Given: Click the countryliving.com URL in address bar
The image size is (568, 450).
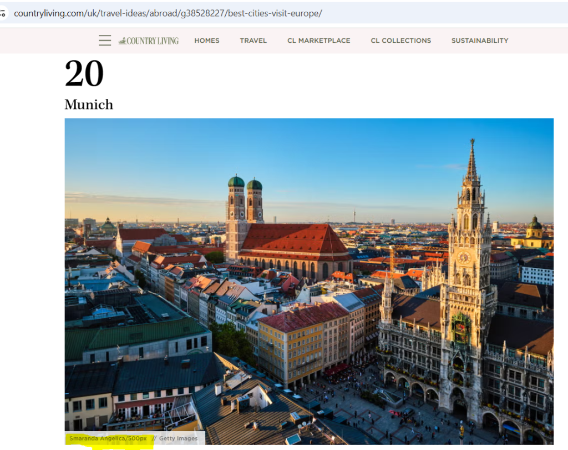Looking at the screenshot, I should click(168, 13).
